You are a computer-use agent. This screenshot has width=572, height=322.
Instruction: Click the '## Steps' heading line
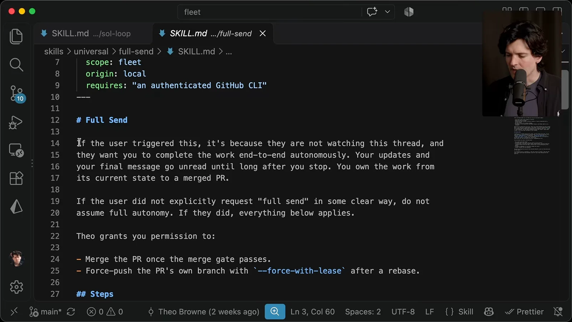pyautogui.click(x=95, y=294)
